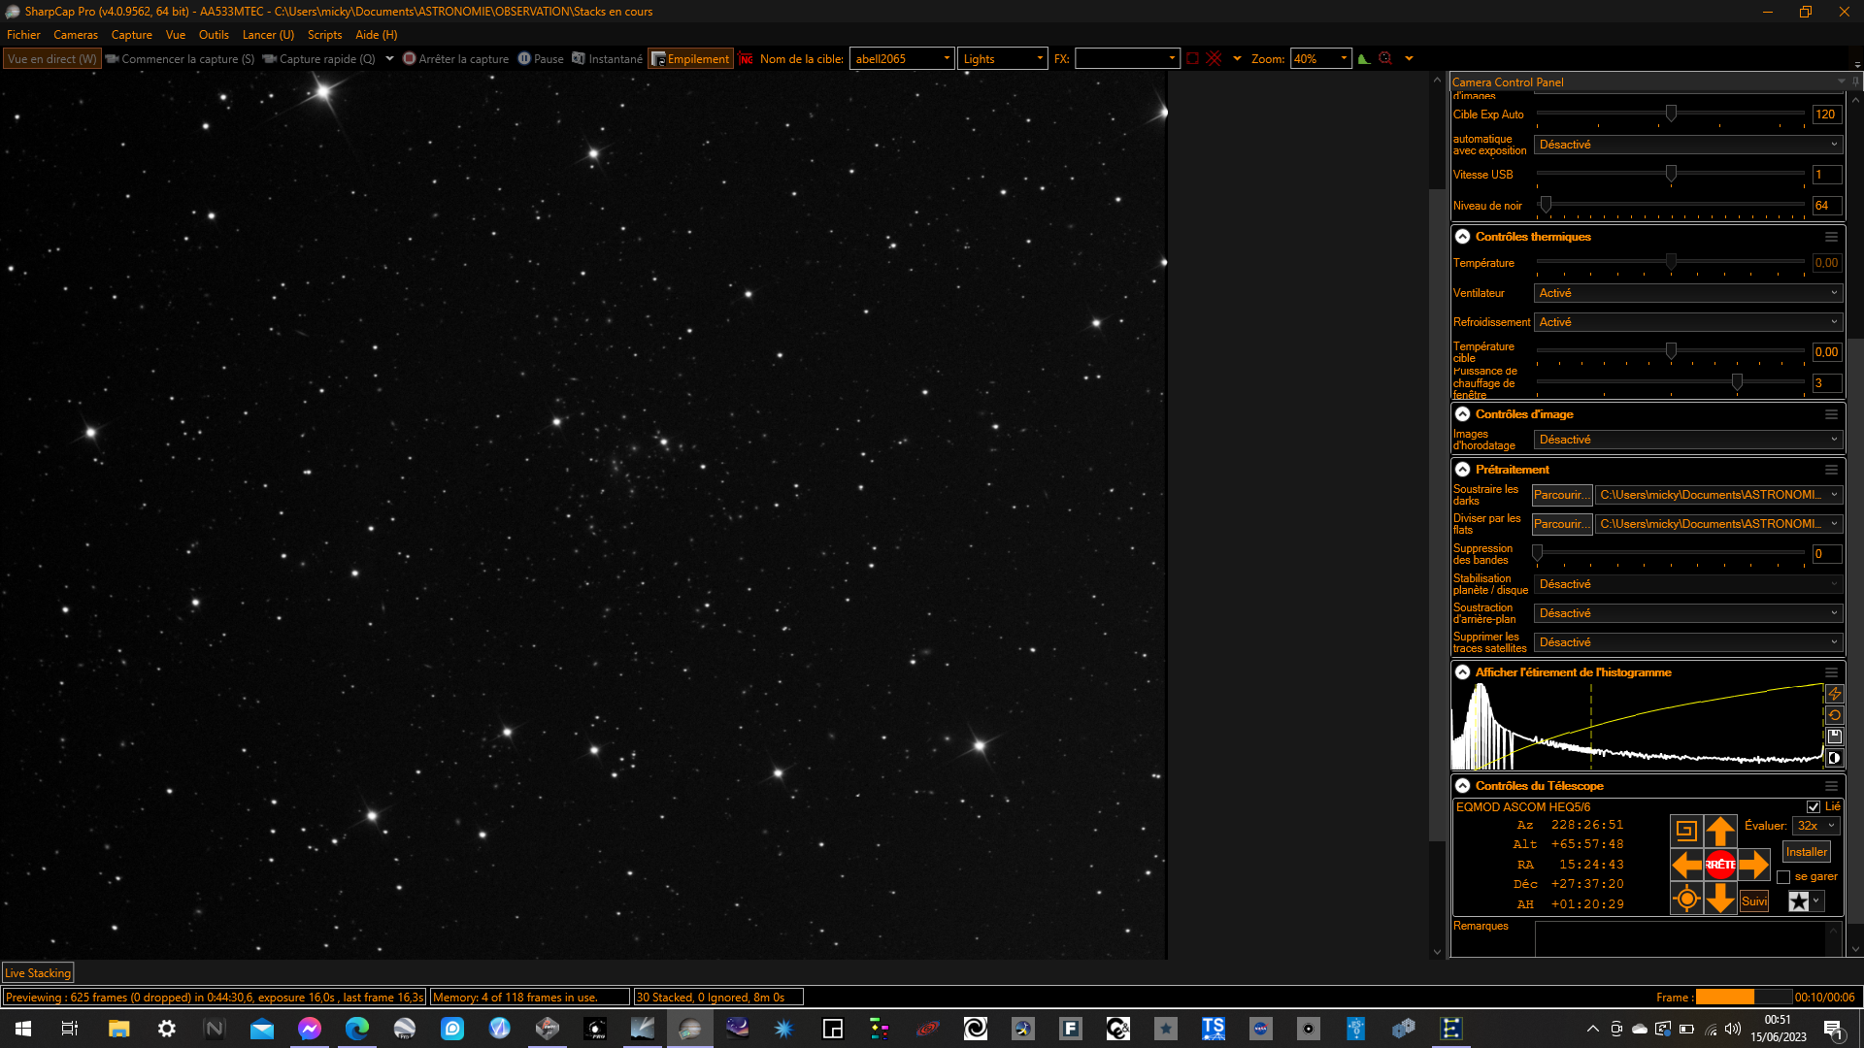Screen dimensions: 1864x1048
Task: Open the Évaluer rate dropdown showing 32x
Action: (x=1815, y=826)
